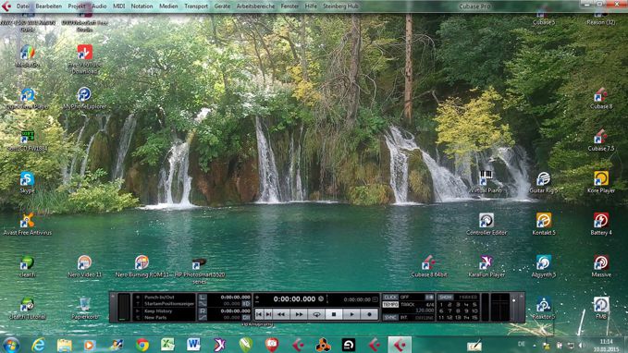Launch Absynth 5 desktop icon

tap(544, 266)
